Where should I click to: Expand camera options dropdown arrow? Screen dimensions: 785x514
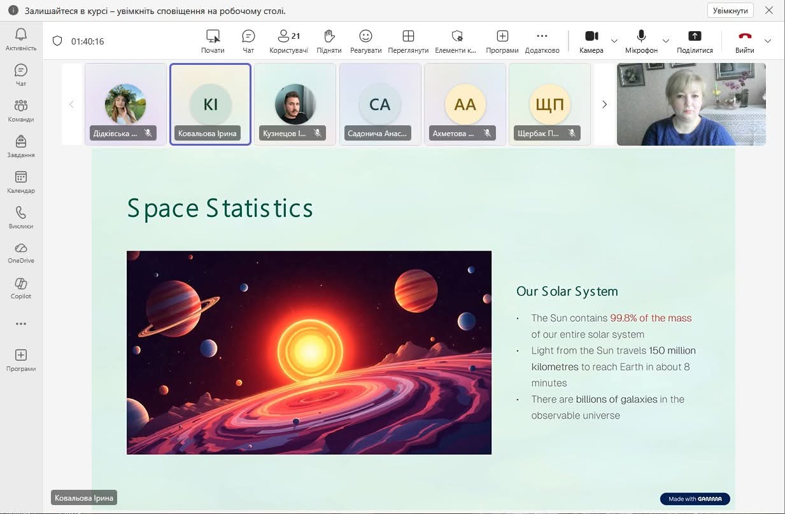coord(614,41)
